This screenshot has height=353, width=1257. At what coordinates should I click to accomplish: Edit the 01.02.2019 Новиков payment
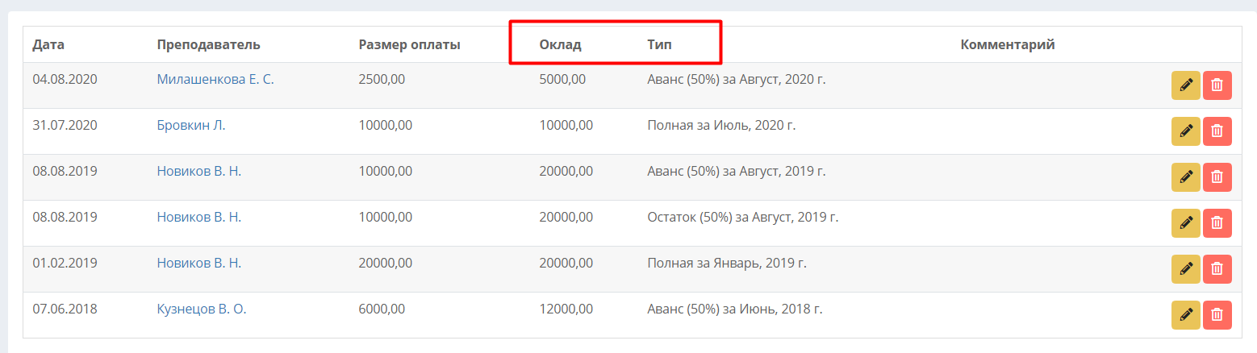click(1186, 269)
